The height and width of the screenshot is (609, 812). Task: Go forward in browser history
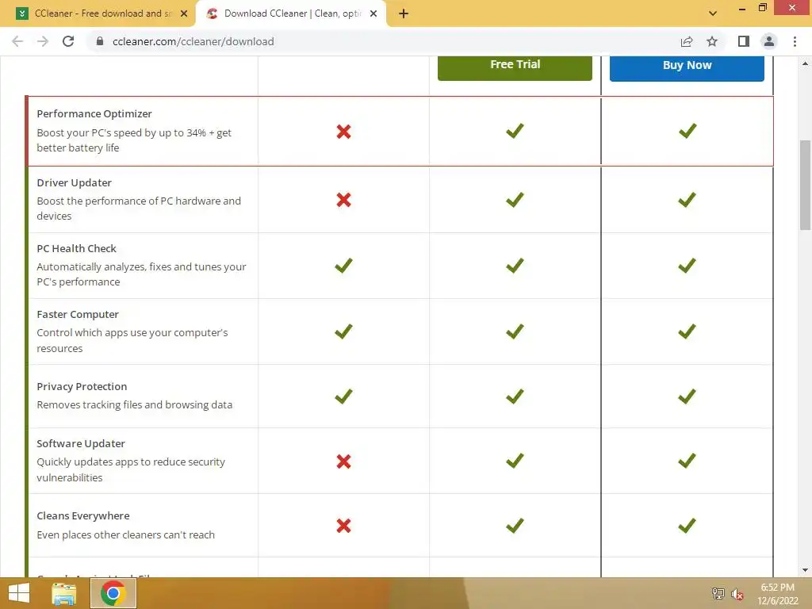(43, 41)
